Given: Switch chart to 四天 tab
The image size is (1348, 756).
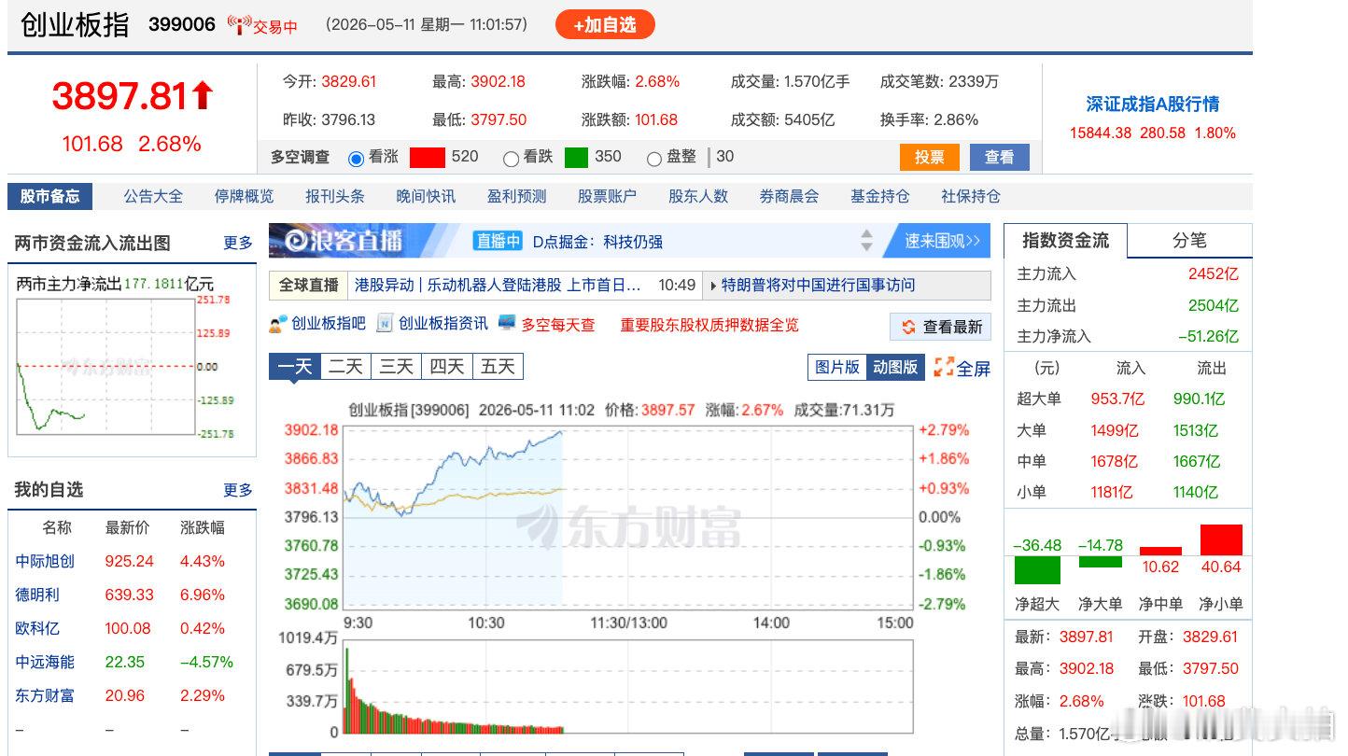Looking at the screenshot, I should (x=446, y=367).
